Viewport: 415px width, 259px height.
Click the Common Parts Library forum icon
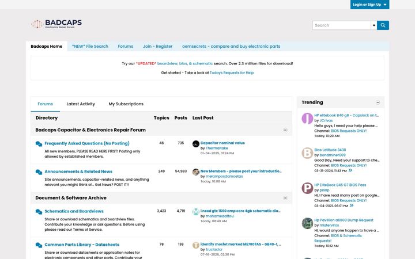pyautogui.click(x=39, y=245)
